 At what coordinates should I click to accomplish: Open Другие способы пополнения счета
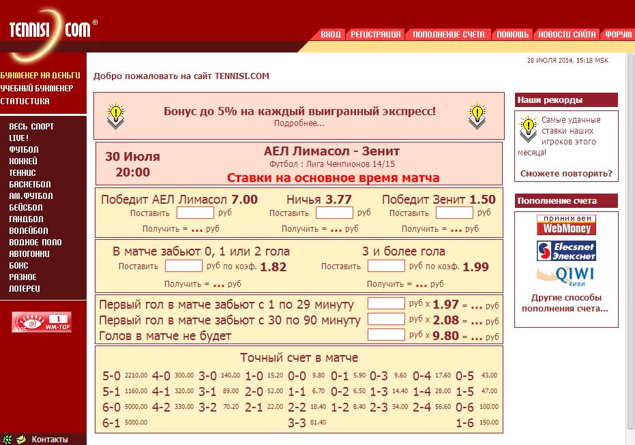[x=565, y=303]
